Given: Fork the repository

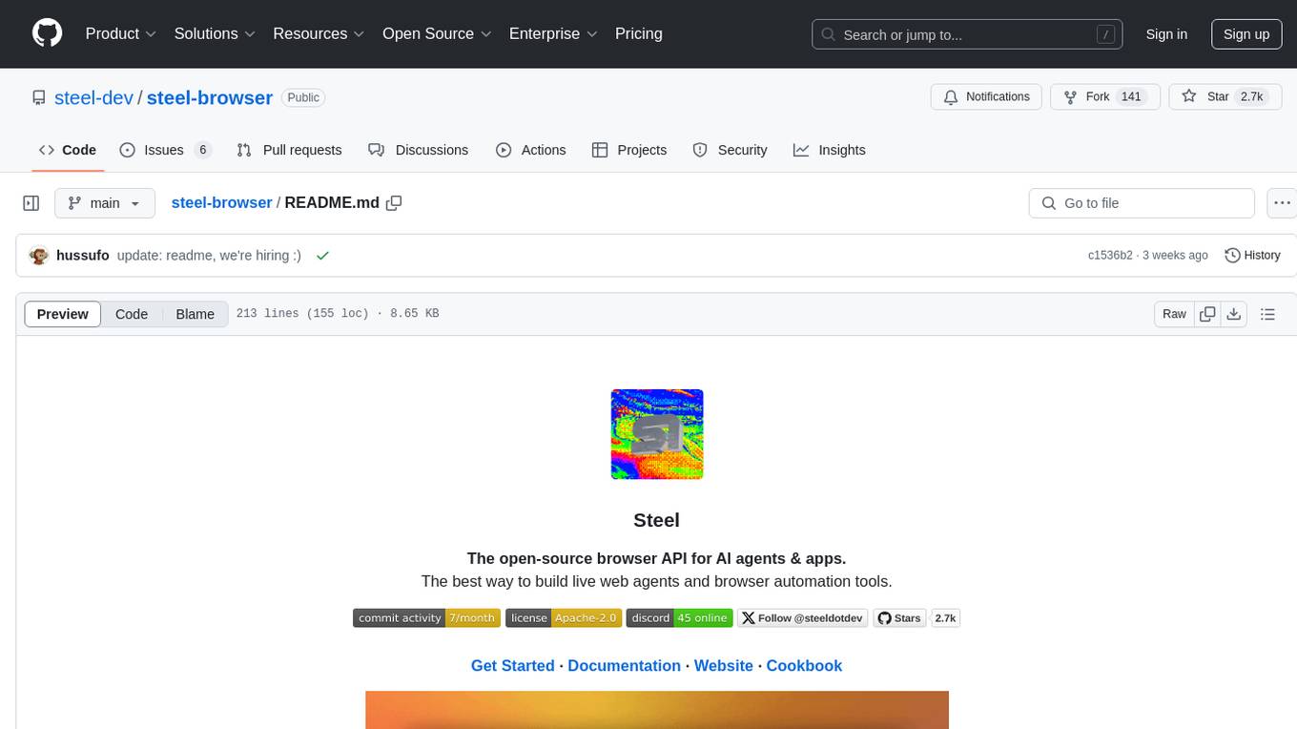Looking at the screenshot, I should coord(1104,96).
